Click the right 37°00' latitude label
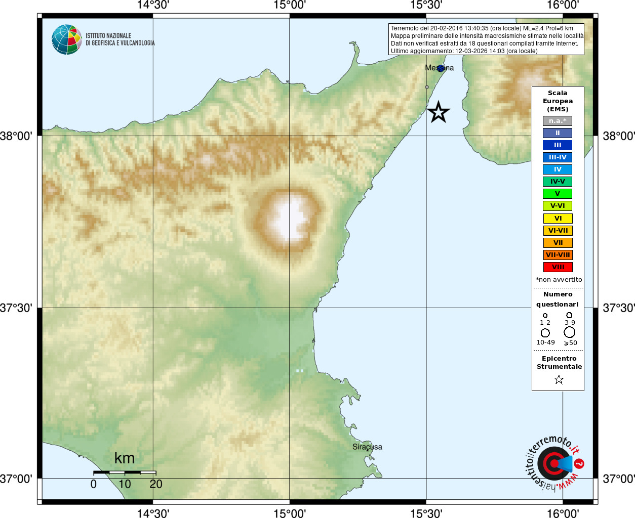635x518 pixels. (x=619, y=479)
